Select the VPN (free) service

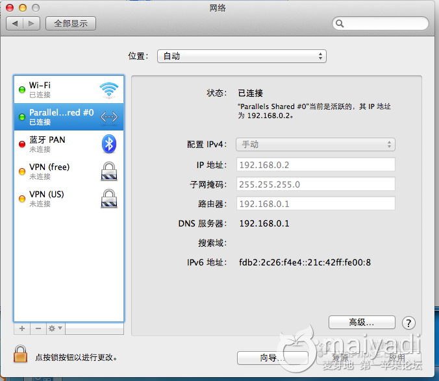pyautogui.click(x=69, y=171)
